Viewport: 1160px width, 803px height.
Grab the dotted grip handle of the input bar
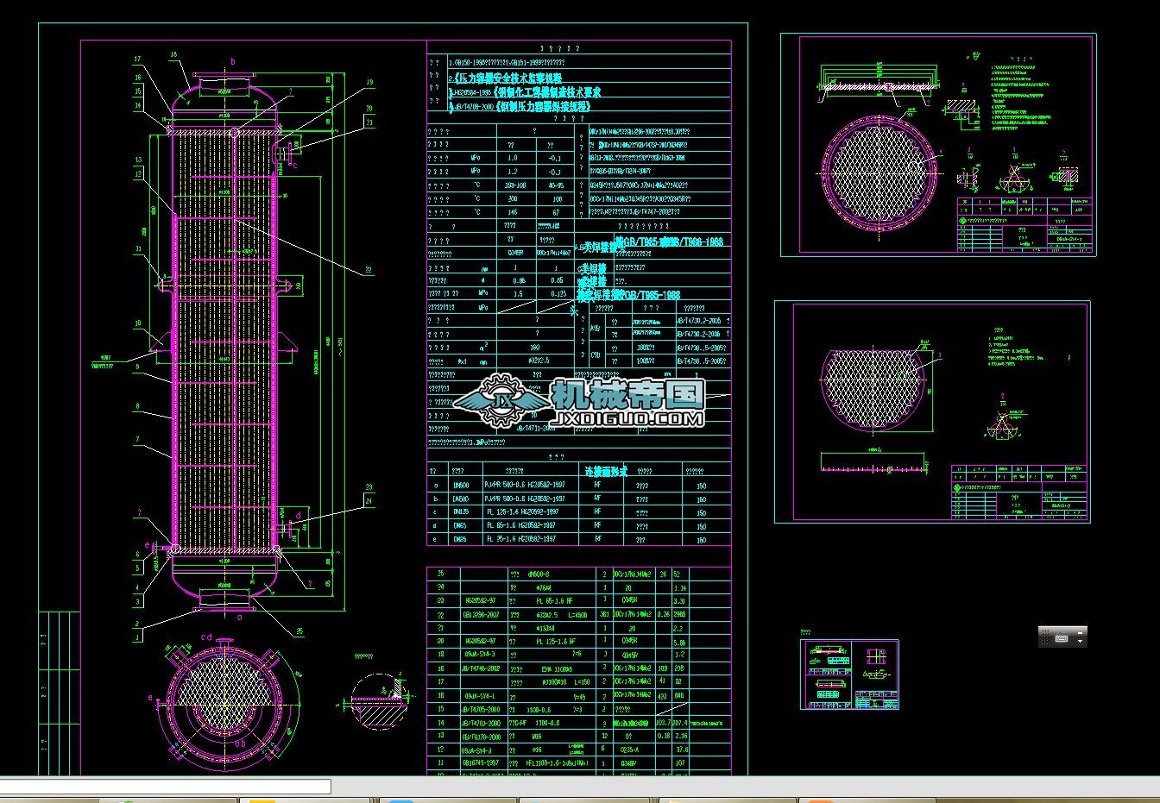tap(1045, 637)
